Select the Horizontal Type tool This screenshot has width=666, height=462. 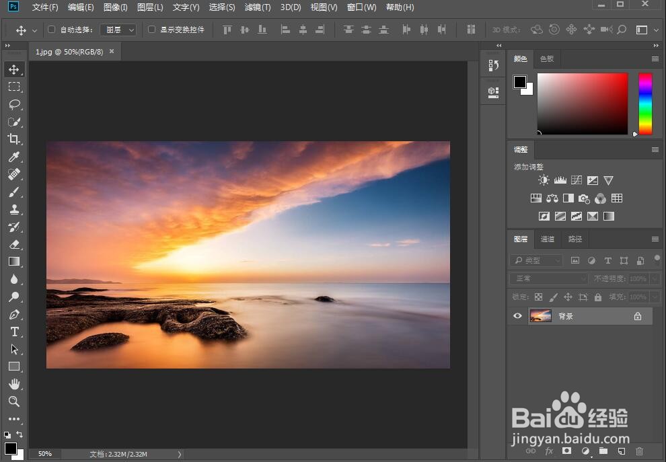pyautogui.click(x=14, y=332)
